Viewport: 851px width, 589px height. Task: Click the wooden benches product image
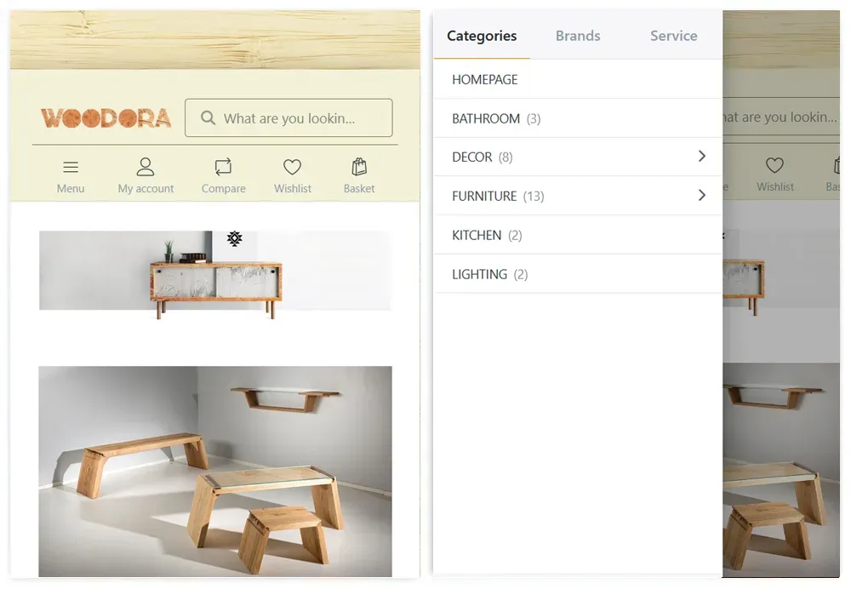(215, 472)
